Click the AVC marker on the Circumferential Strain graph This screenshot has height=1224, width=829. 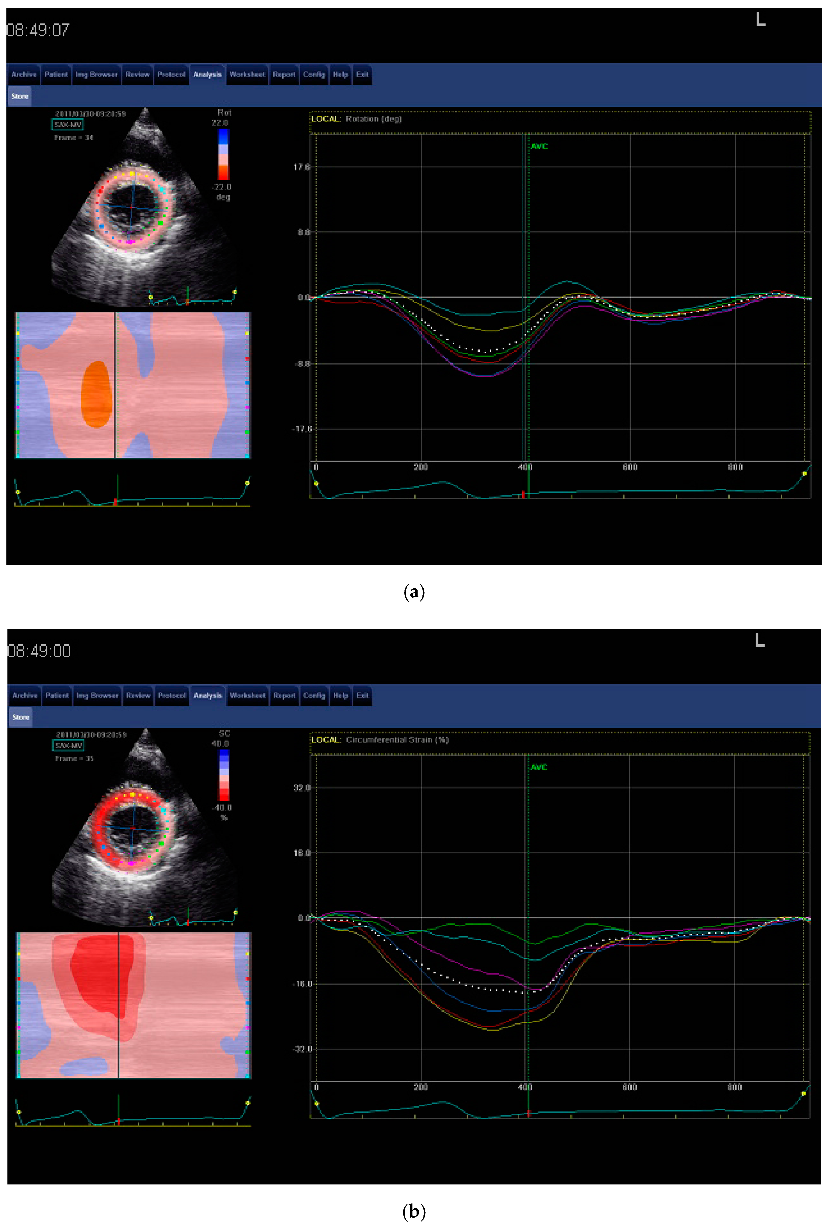click(x=539, y=767)
